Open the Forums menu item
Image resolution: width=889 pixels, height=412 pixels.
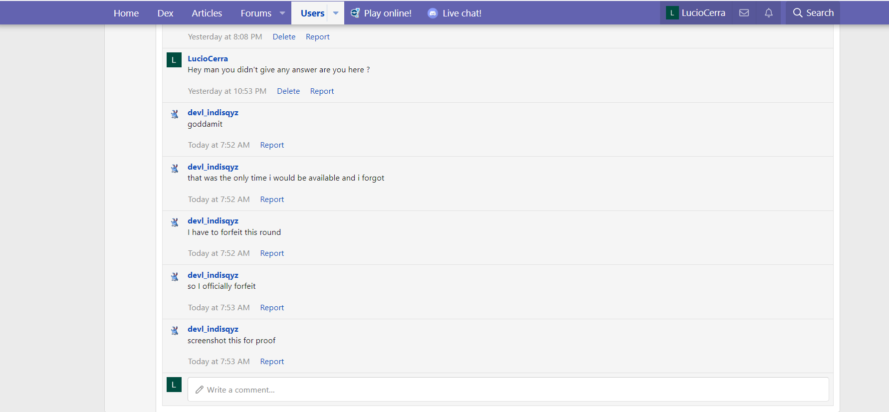click(256, 13)
